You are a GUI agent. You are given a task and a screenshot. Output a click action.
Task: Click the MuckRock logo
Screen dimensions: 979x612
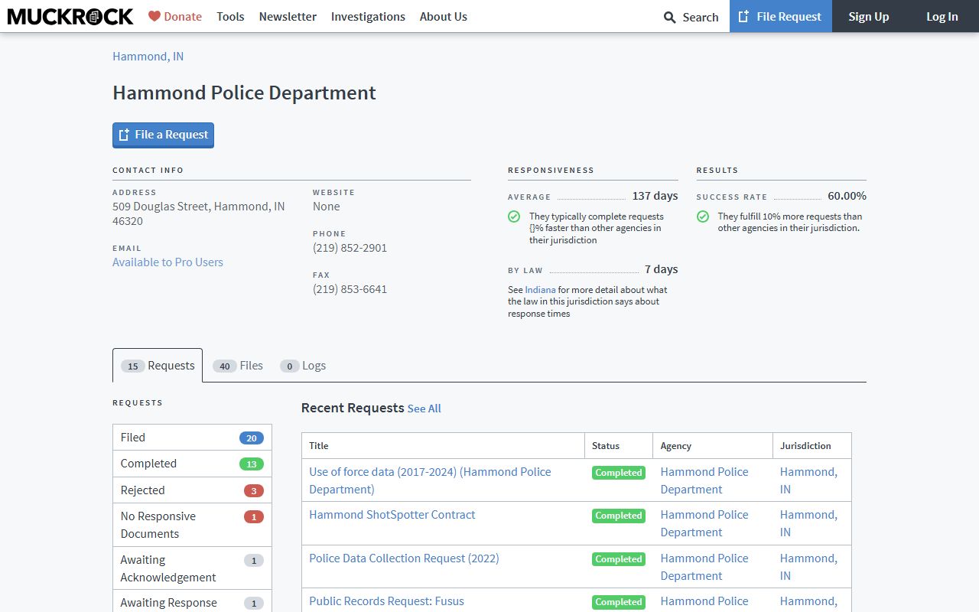pos(70,16)
